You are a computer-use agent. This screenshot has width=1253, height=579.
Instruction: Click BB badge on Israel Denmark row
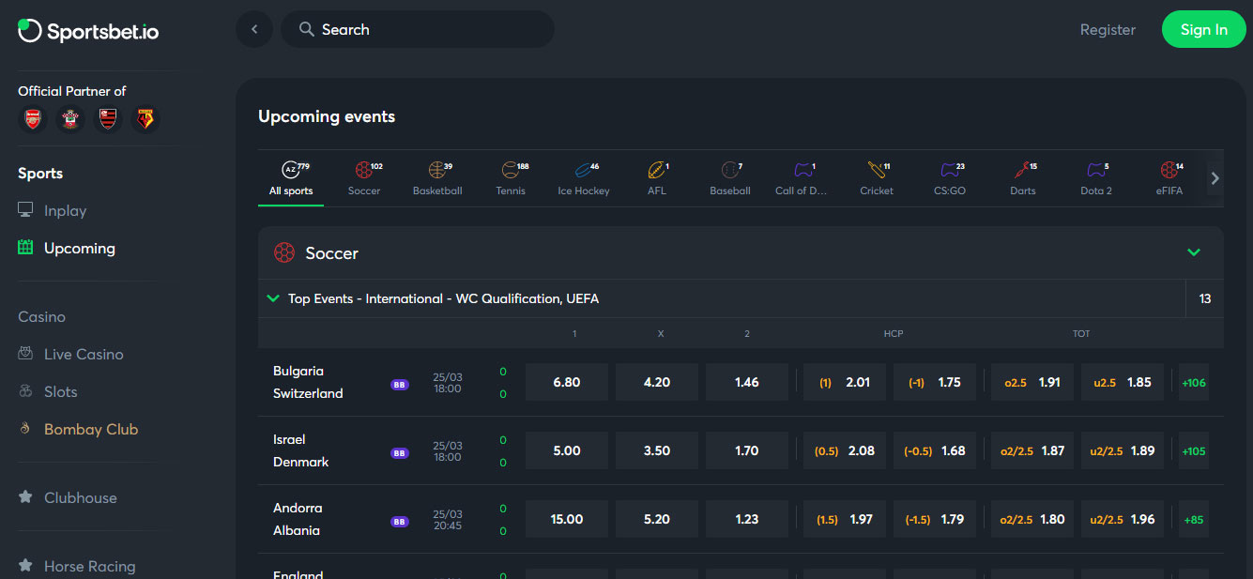point(400,452)
